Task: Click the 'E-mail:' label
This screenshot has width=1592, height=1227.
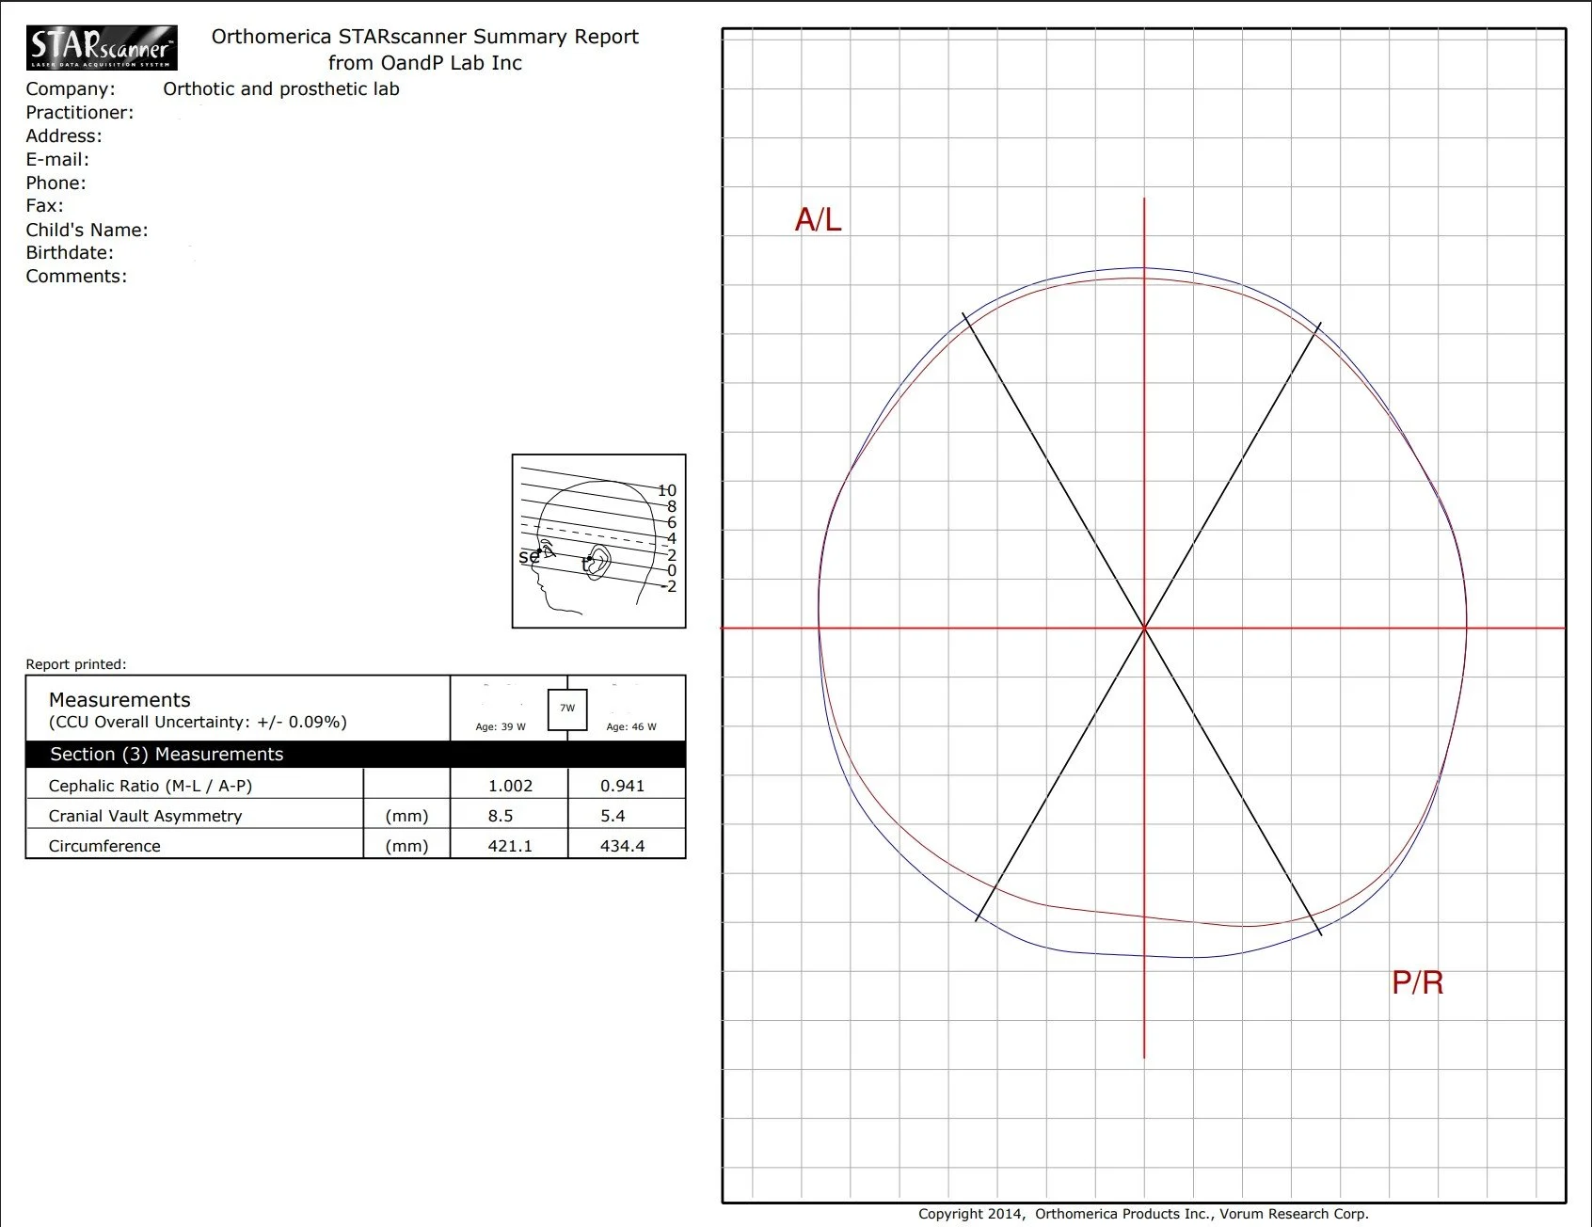Action: point(57,160)
